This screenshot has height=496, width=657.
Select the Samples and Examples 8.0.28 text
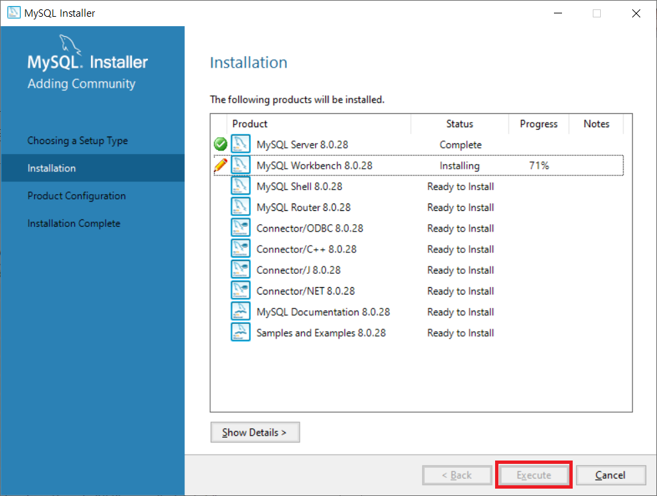[321, 333]
